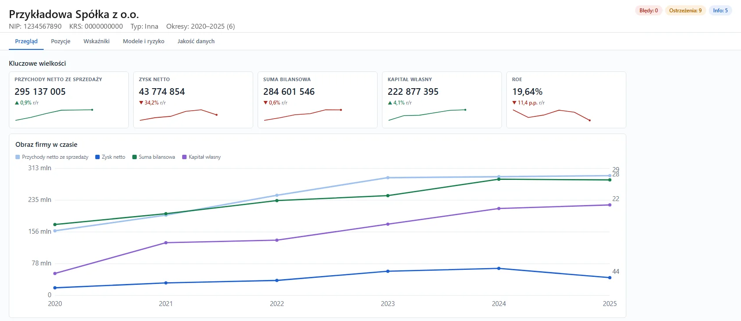Click the Błędy: 0 badge
This screenshot has height=321, width=741.
click(648, 11)
